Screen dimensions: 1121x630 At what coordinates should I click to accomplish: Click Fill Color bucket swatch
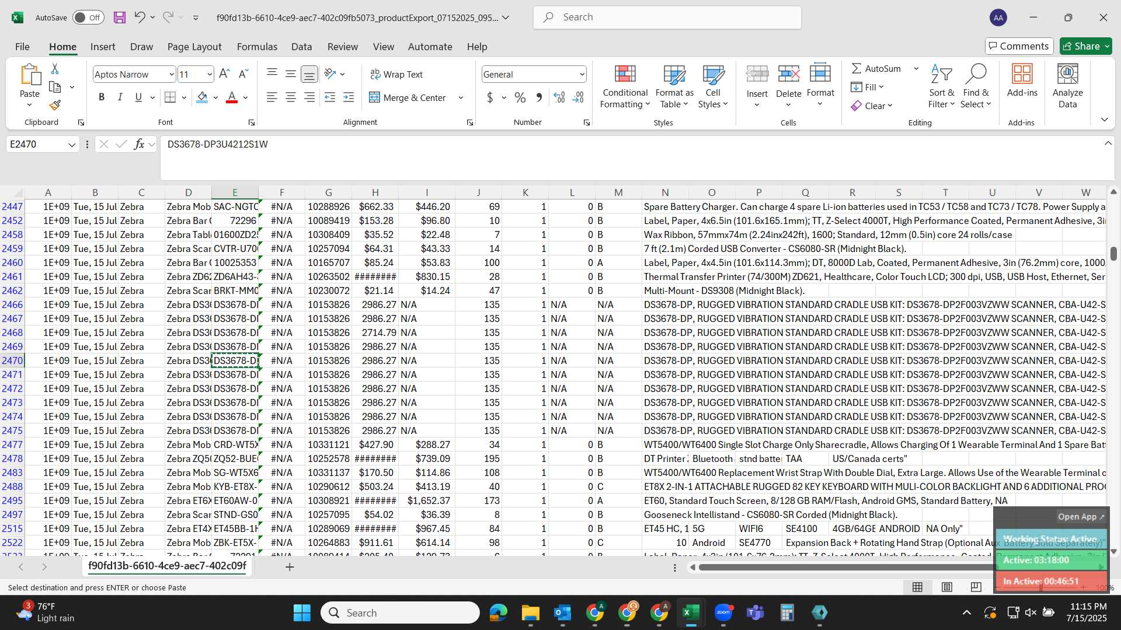click(202, 97)
